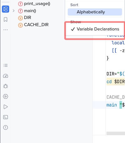Viewport: 125px width, 143px height.
Task: Open the Run tool window icon
Action: click(6, 107)
